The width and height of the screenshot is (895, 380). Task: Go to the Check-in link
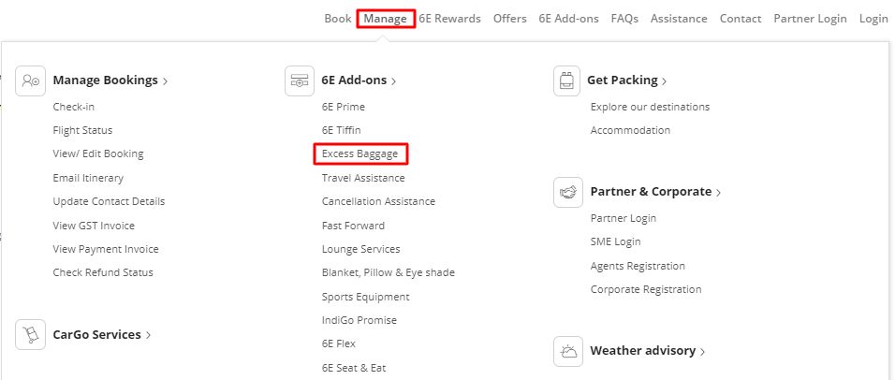[x=74, y=107]
